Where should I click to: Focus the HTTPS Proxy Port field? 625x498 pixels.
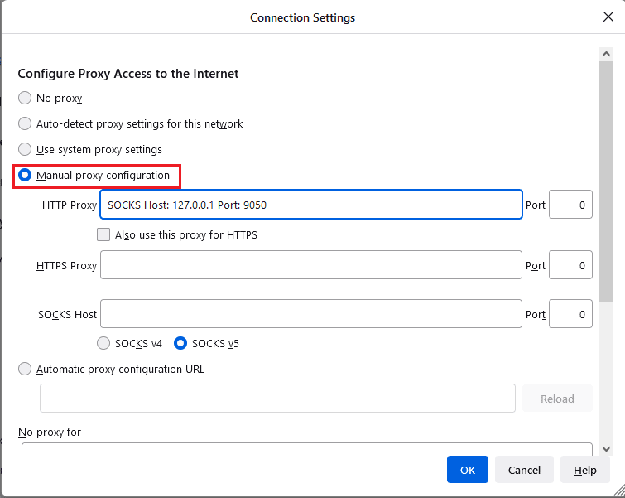point(570,265)
